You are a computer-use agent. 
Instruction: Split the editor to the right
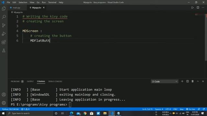pos(198,8)
